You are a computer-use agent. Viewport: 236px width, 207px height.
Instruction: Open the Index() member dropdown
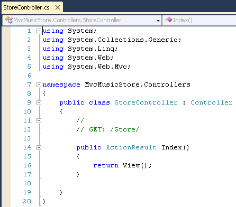pyautogui.click(x=199, y=20)
